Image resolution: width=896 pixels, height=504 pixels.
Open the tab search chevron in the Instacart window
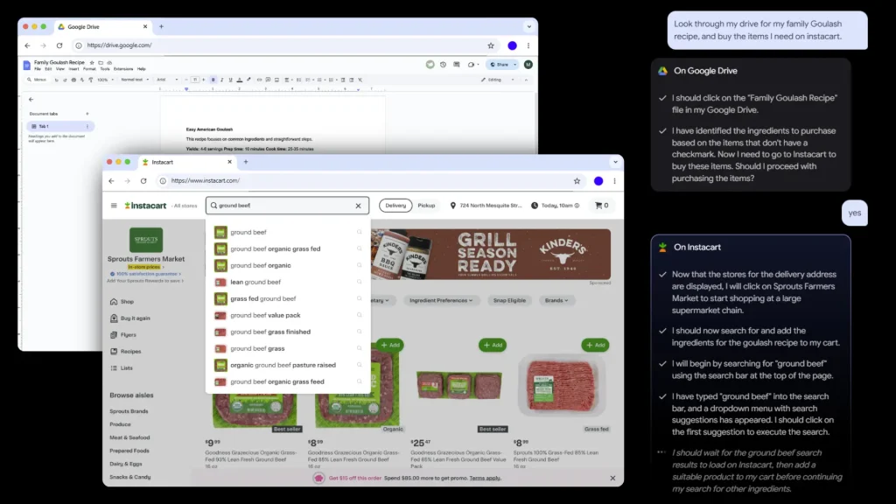click(x=615, y=162)
